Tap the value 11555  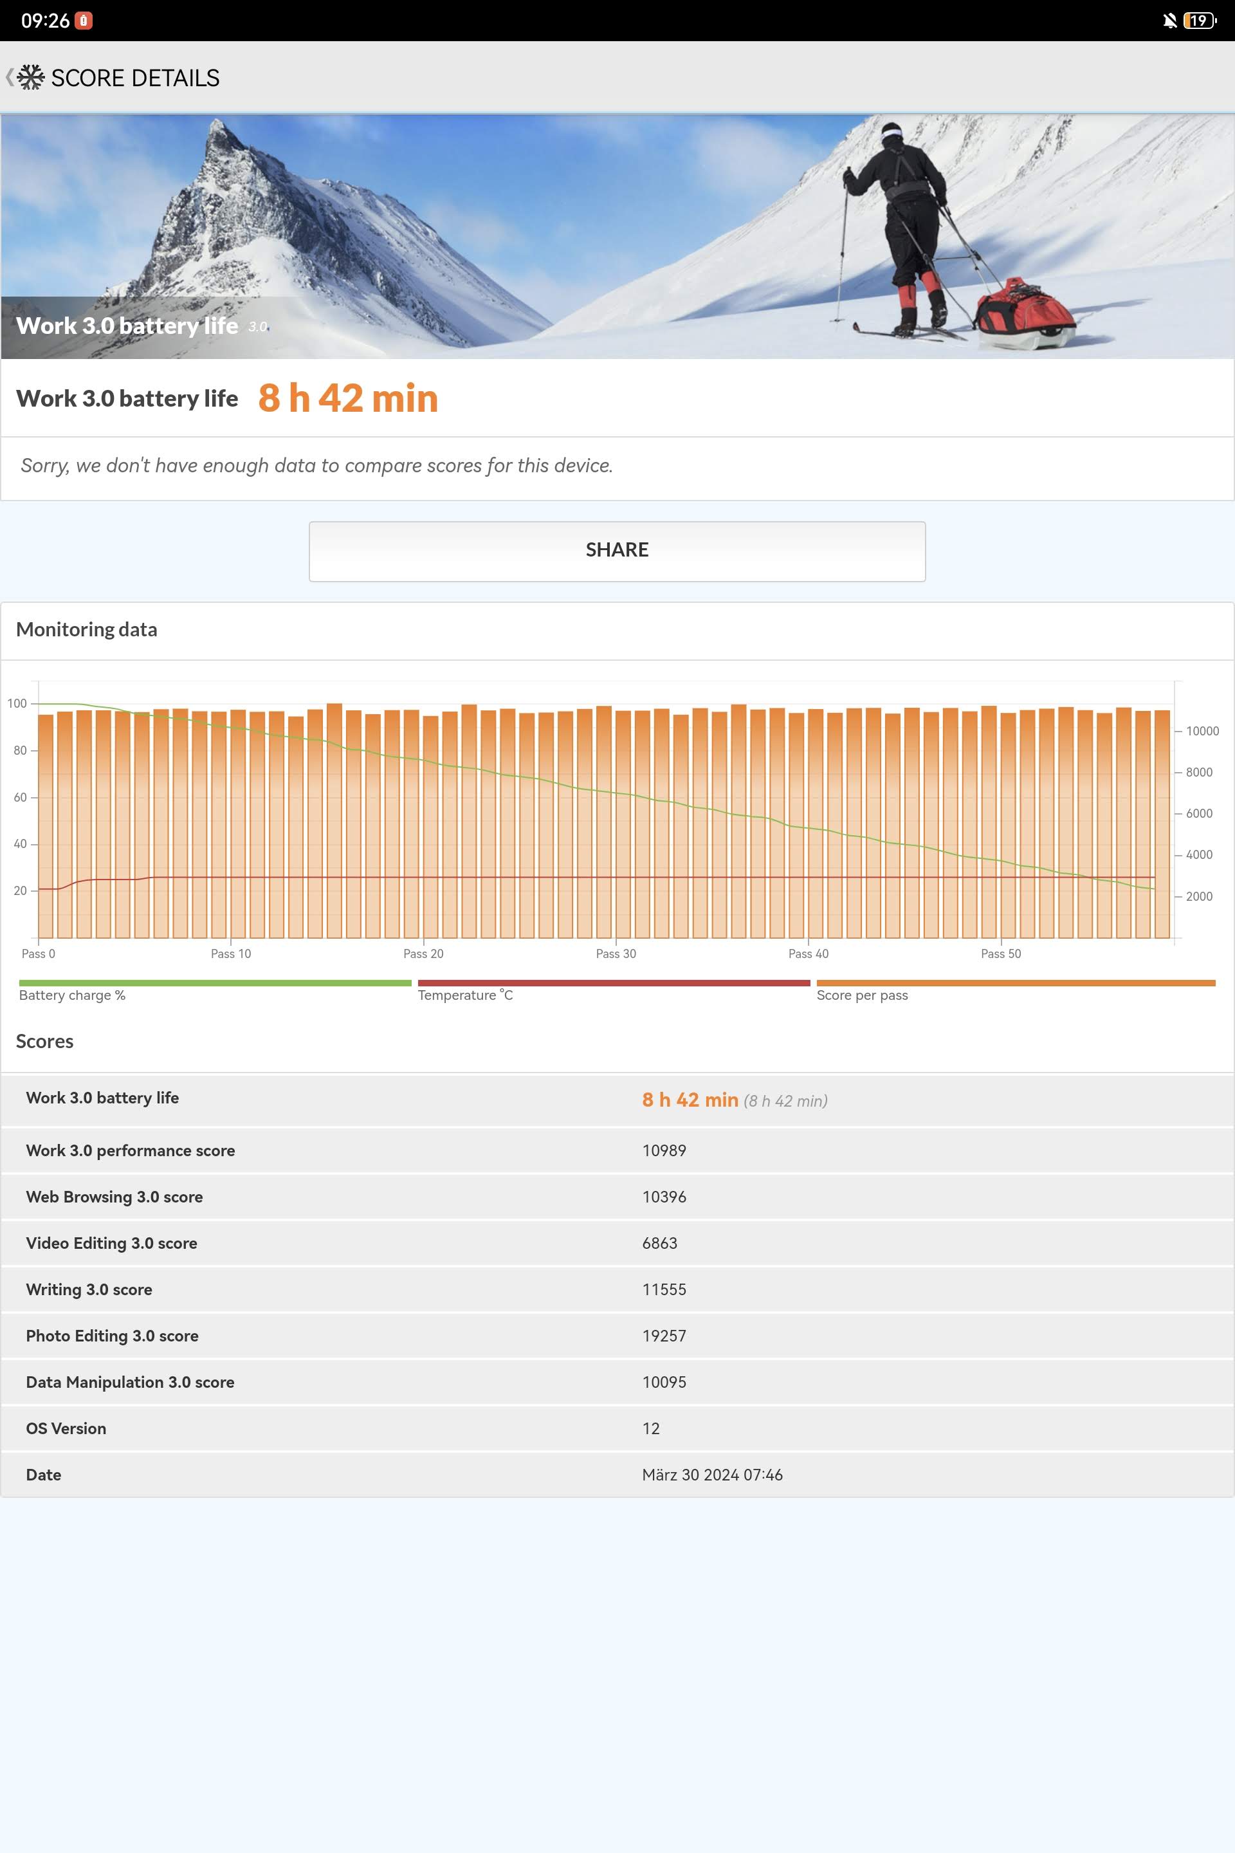[664, 1289]
